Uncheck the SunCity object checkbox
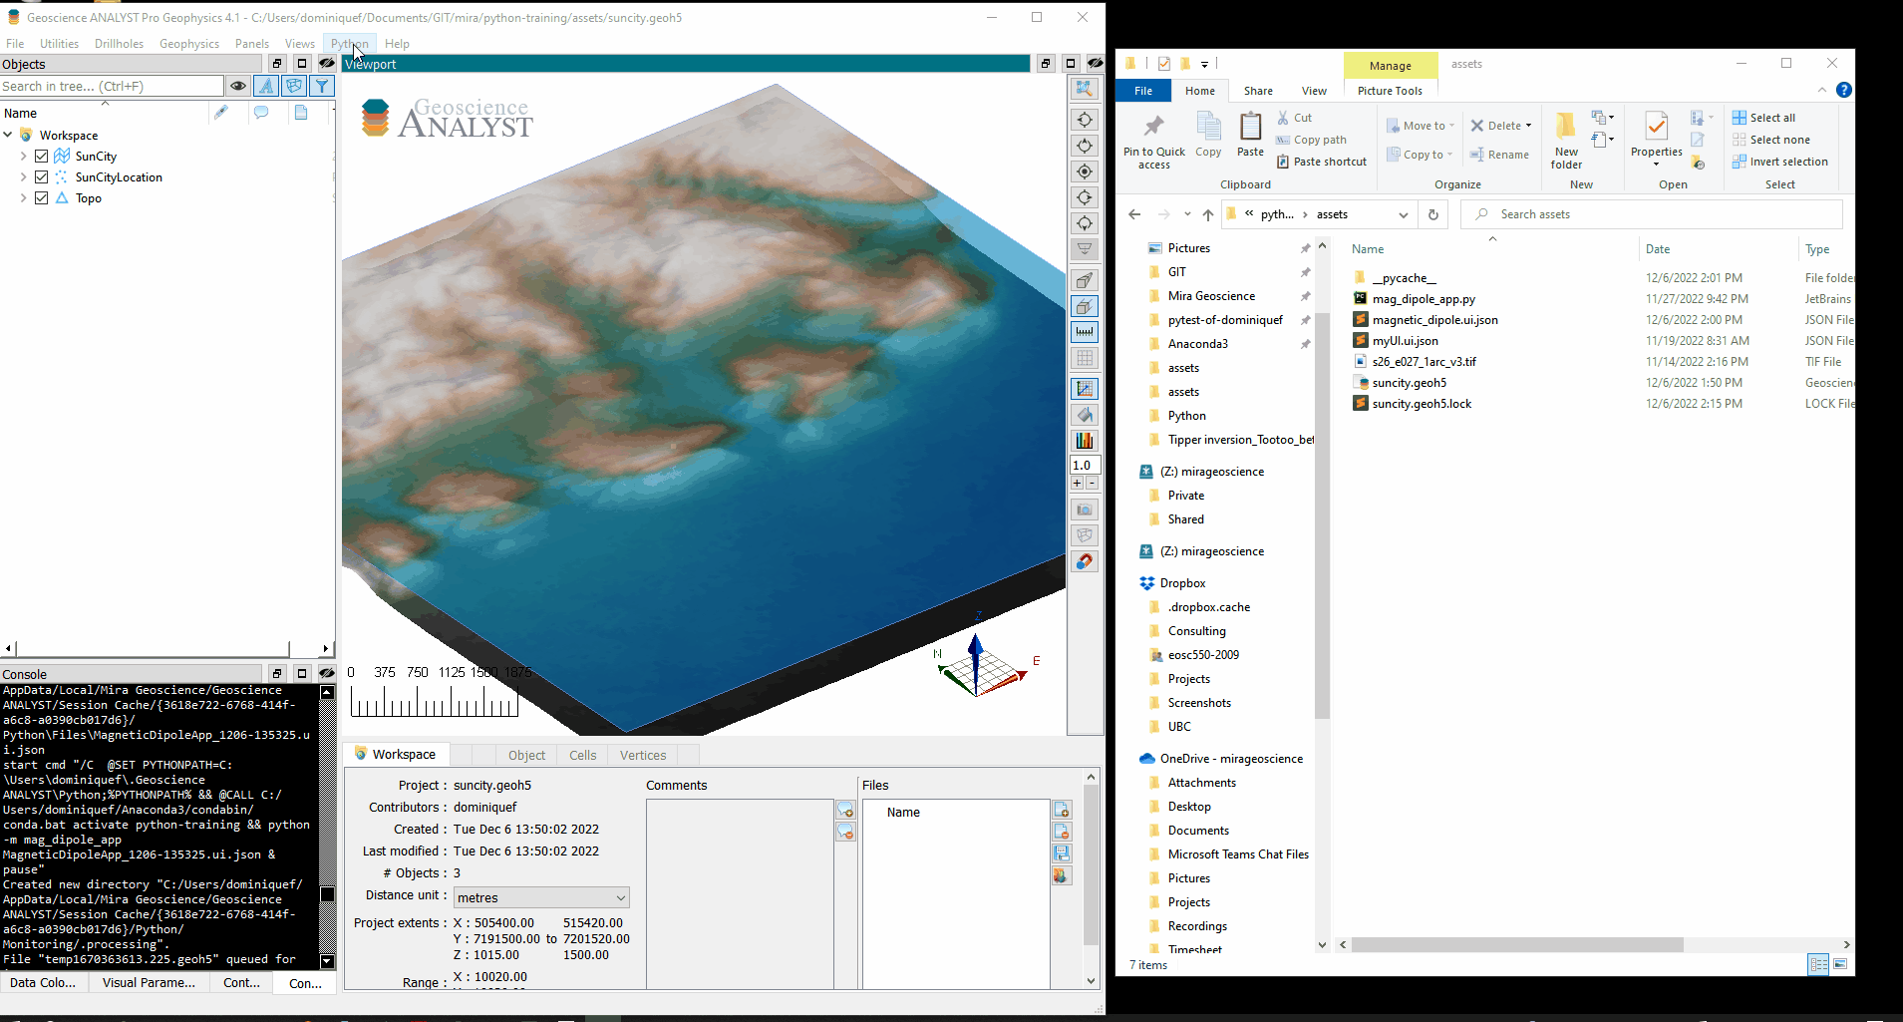This screenshot has width=1903, height=1022. pos(42,157)
